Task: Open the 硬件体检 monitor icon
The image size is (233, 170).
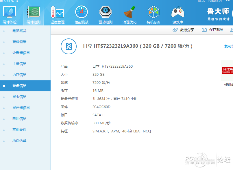Action: coord(10,12)
